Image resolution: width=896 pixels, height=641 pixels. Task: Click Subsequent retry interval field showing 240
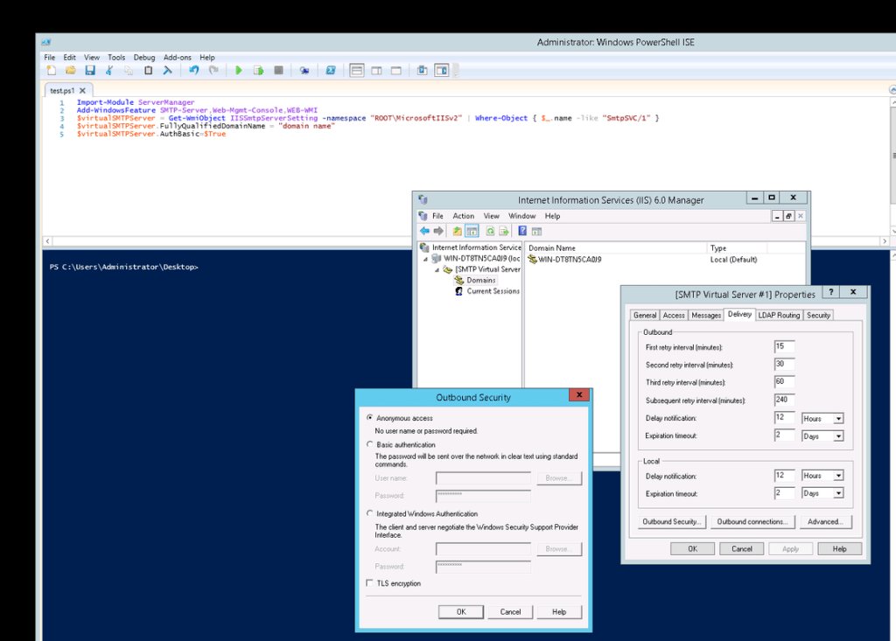click(x=784, y=400)
